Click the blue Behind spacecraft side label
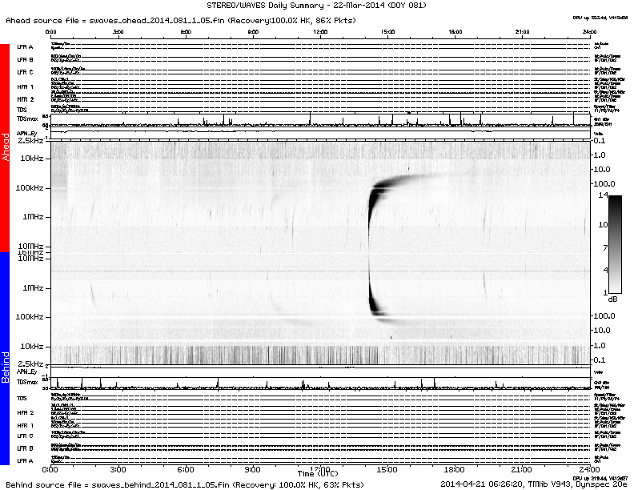Screen dimensions: 634x490 pyautogui.click(x=5, y=358)
